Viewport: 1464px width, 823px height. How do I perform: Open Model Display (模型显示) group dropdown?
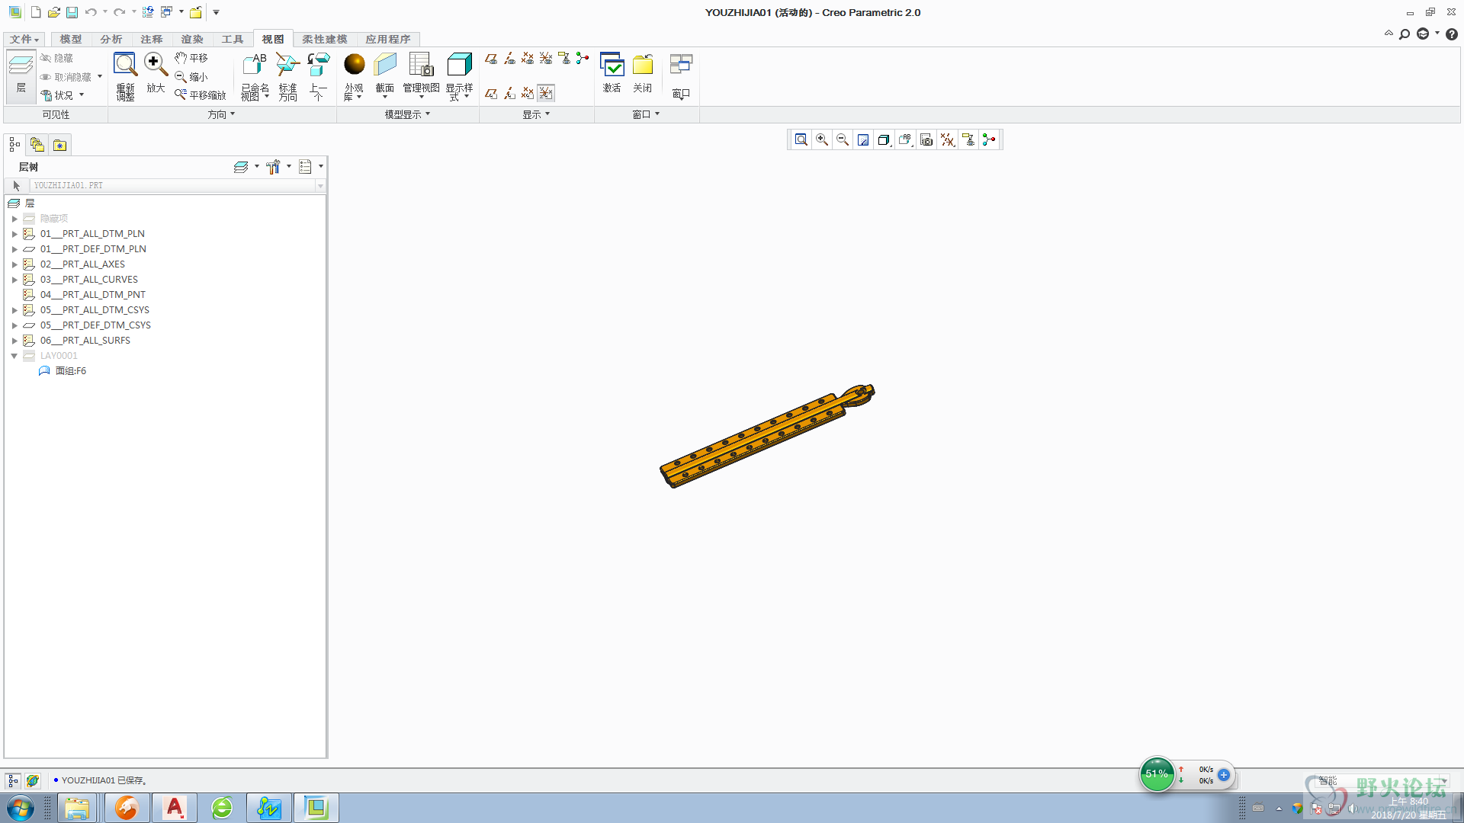point(408,114)
